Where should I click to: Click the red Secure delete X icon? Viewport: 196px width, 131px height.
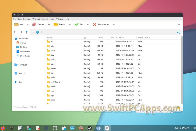[95, 25]
